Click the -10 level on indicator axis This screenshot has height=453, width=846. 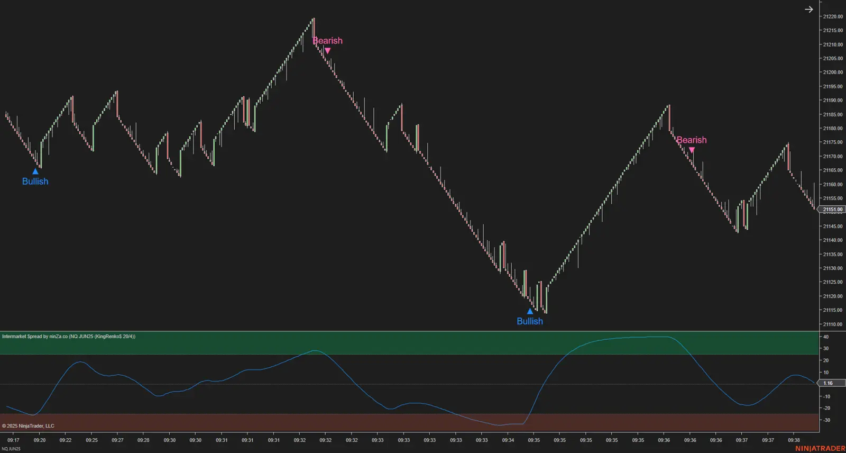pyautogui.click(x=826, y=396)
